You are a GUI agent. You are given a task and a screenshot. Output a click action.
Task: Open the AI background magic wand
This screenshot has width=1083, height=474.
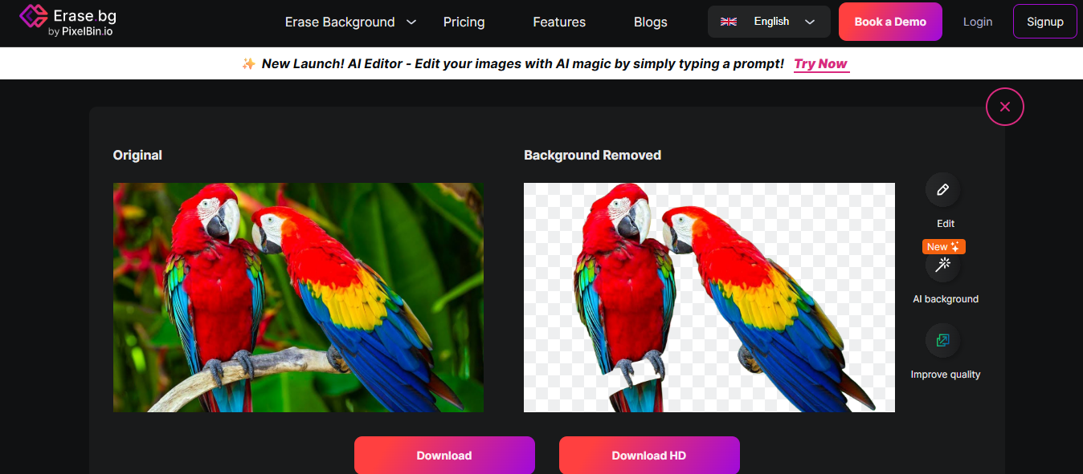[x=943, y=265]
